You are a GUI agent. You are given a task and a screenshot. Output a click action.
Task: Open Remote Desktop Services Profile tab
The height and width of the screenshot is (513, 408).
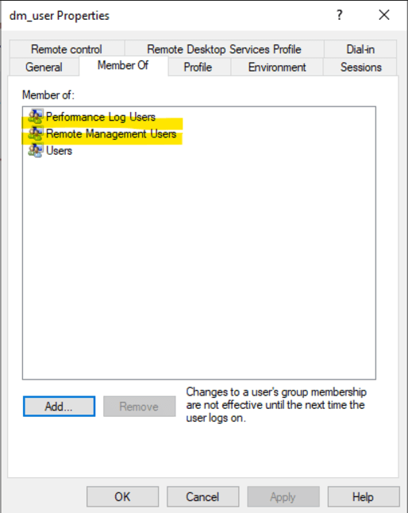coord(225,49)
